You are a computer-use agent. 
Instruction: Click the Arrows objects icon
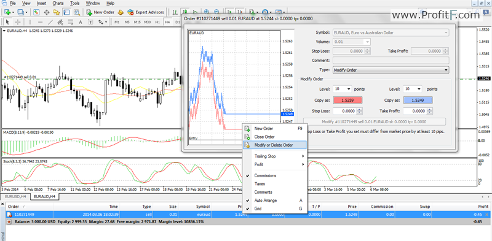101,22
